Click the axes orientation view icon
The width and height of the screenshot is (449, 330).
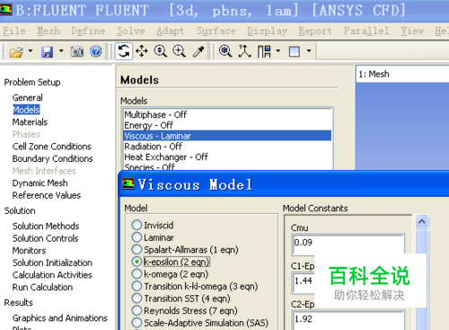click(244, 51)
